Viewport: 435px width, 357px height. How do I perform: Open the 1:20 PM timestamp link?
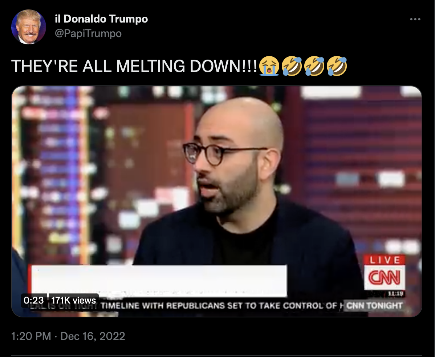(31, 336)
